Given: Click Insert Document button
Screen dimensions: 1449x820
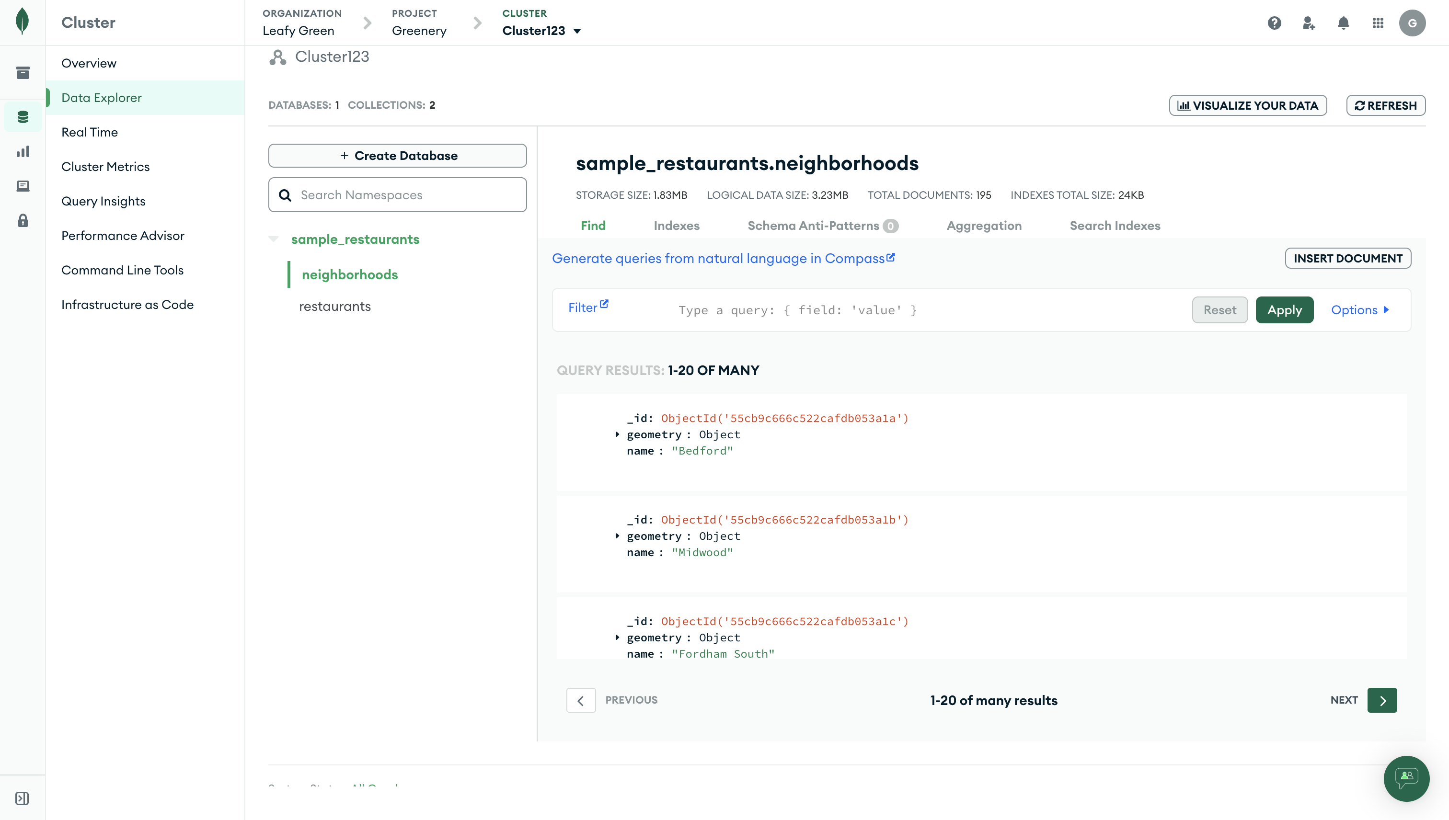Looking at the screenshot, I should [1347, 258].
